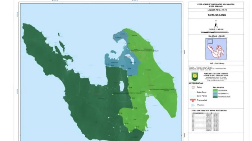
Task: Select the dark green Sukamakmoe legend swatch
Action: coord(215,97)
